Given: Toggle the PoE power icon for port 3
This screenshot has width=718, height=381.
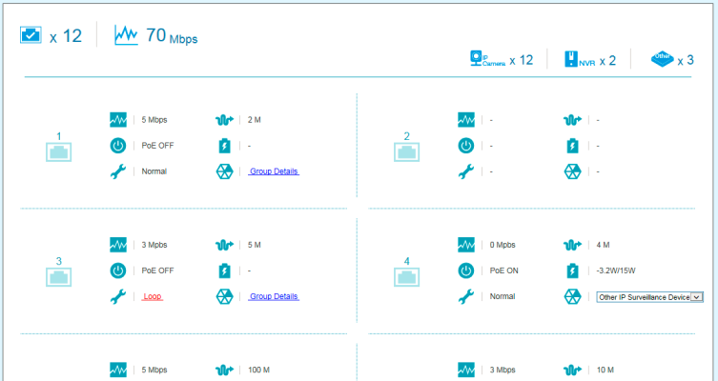Looking at the screenshot, I should [118, 271].
